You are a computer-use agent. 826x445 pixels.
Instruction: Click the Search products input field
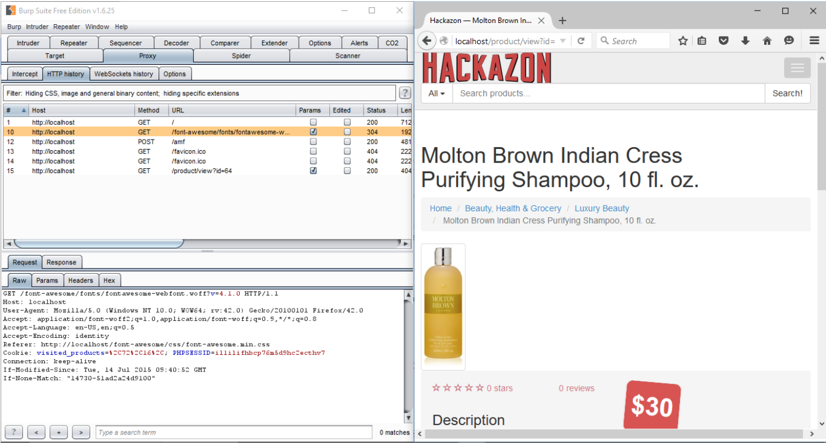[x=609, y=93]
